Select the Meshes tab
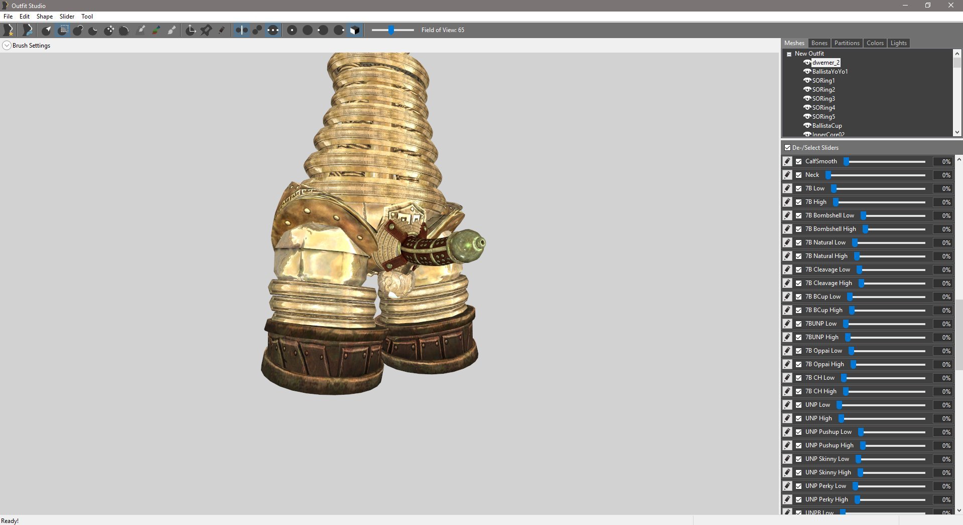This screenshot has height=525, width=963. pyautogui.click(x=794, y=43)
